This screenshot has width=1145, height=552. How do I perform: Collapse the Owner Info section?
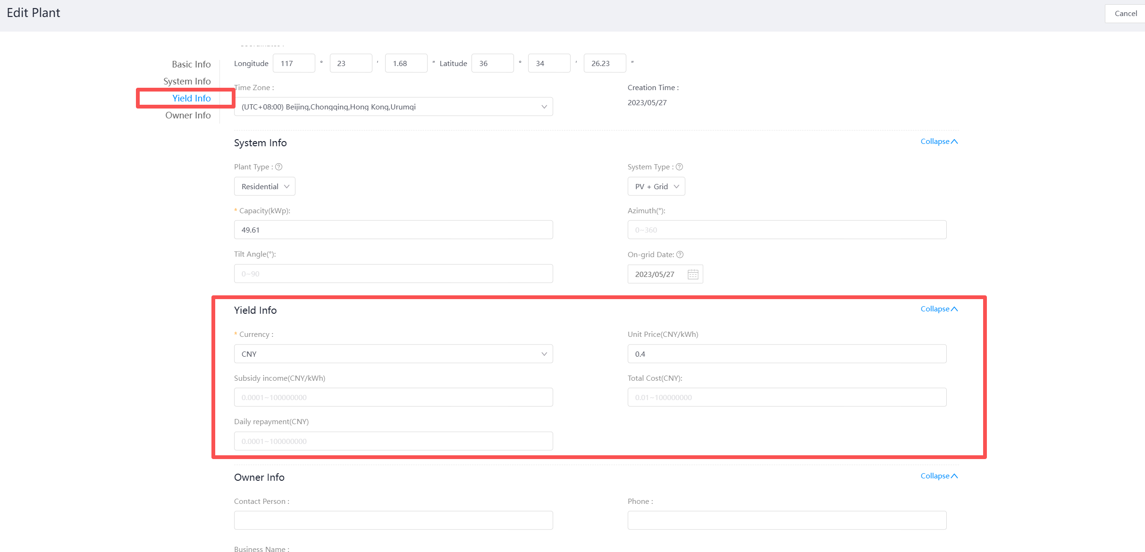[939, 476]
